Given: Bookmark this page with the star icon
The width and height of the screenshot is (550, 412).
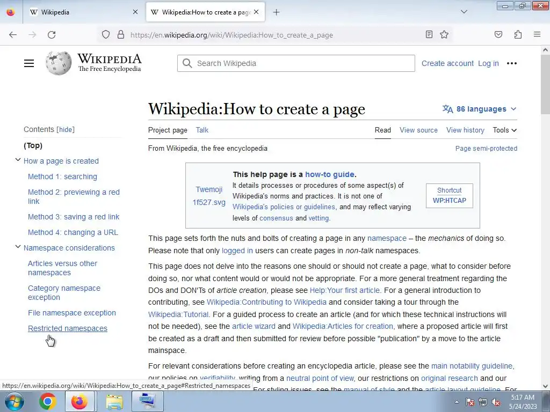Looking at the screenshot, I should click(444, 34).
